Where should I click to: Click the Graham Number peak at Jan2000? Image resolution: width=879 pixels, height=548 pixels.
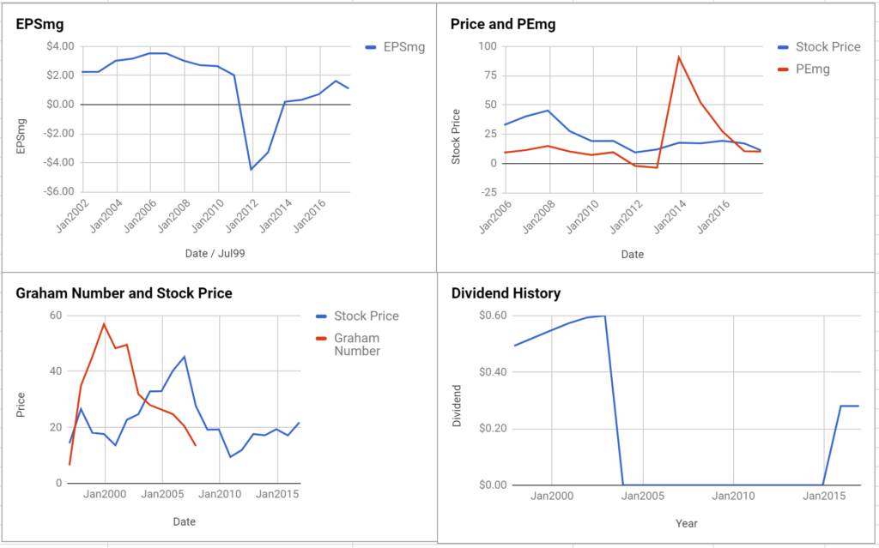point(104,323)
